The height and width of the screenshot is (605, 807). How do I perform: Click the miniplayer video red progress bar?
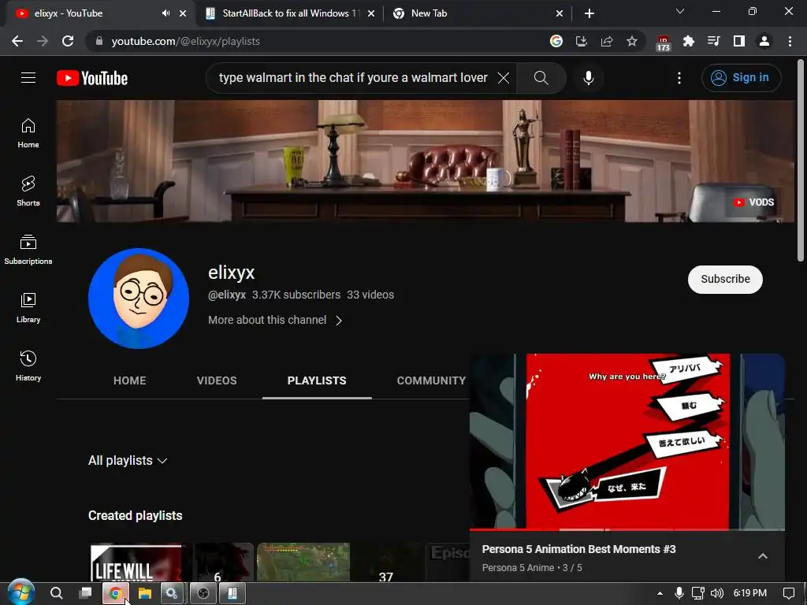point(627,529)
